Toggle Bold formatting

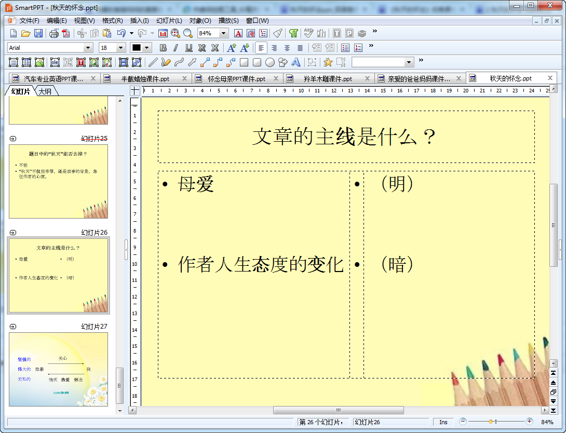163,48
